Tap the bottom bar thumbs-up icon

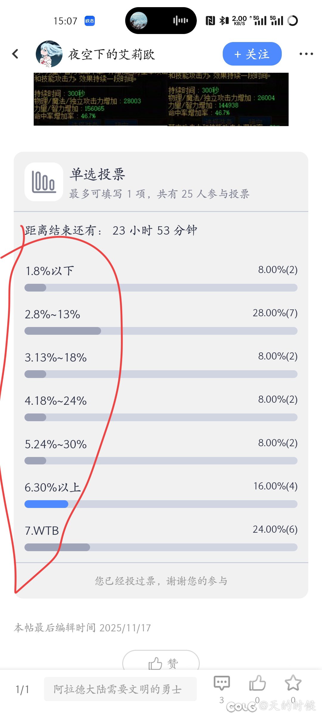(x=257, y=683)
